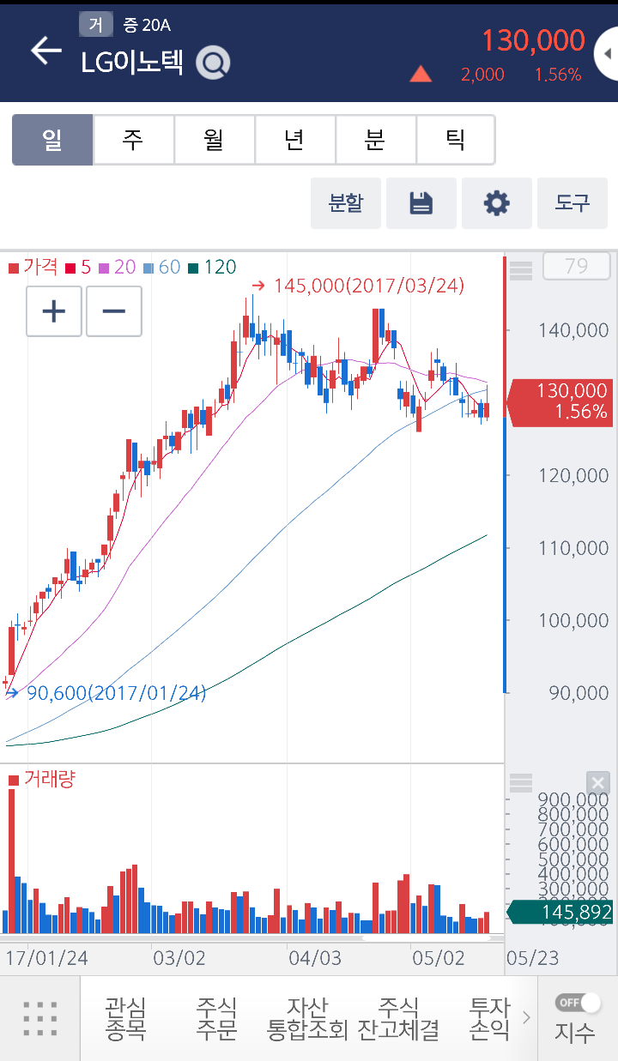This screenshot has width=618, height=1061.
Task: Click the 120,000 price axis label
Action: point(573,475)
